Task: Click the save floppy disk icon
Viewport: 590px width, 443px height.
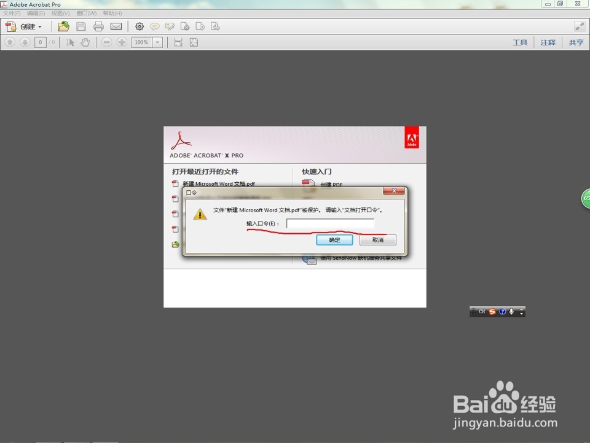Action: click(81, 26)
